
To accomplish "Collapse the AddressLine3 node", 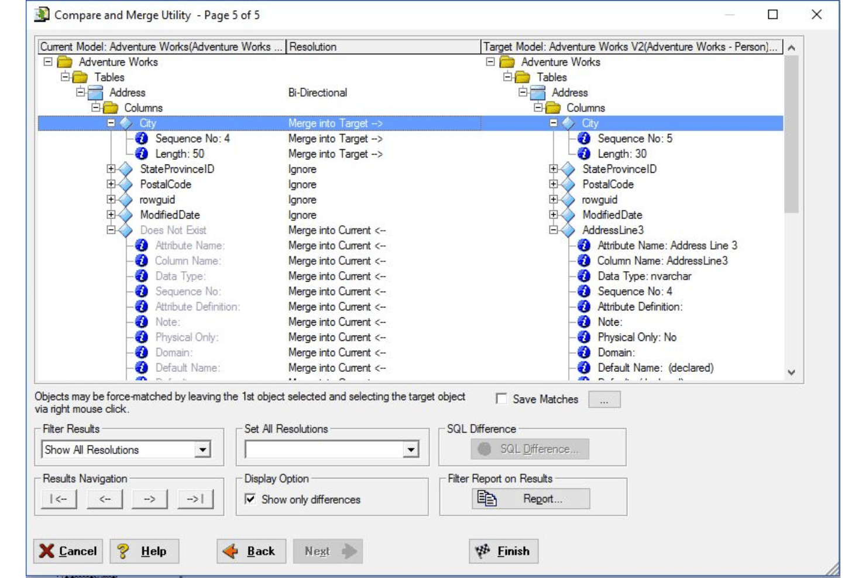I will 554,230.
